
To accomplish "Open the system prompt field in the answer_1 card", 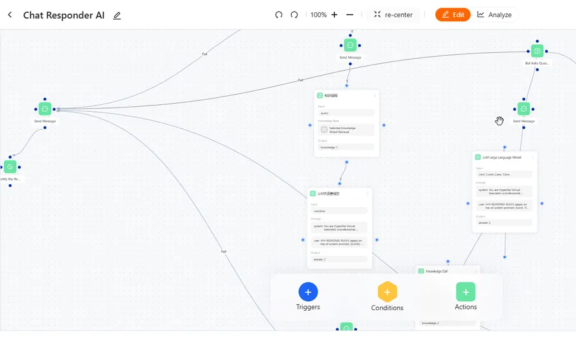I will [339, 228].
